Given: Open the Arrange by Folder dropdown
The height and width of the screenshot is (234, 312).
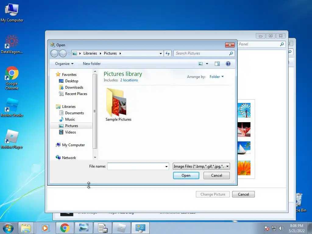Looking at the screenshot, I should coord(217,77).
